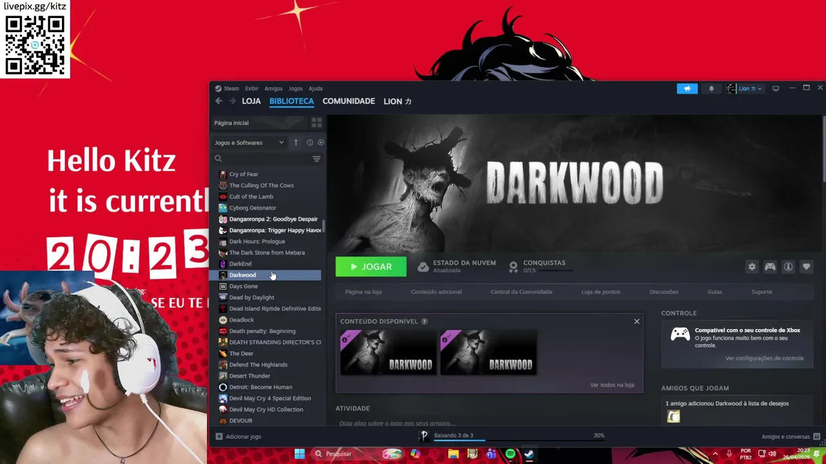Open the Ajuda menu
Screen dimensions: 826x464
[x=316, y=88]
